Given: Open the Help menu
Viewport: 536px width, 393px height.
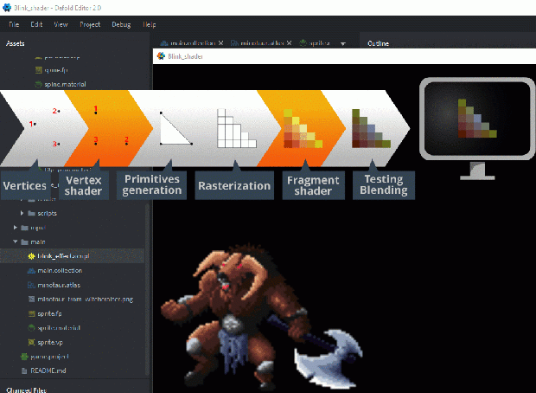Looking at the screenshot, I should click(x=150, y=24).
